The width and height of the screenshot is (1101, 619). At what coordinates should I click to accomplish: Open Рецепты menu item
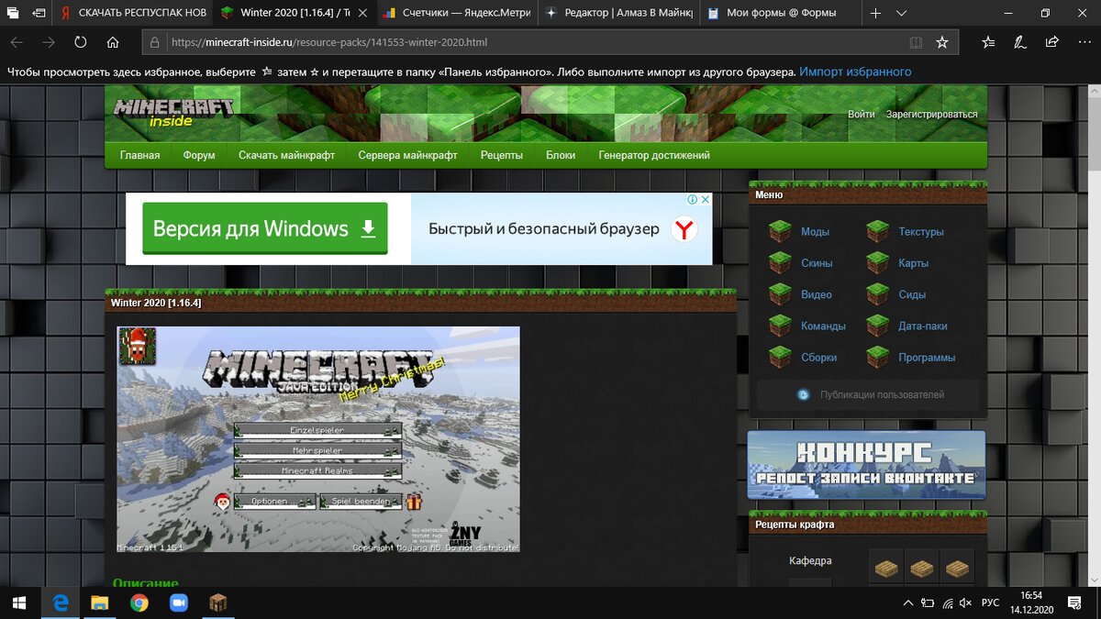[502, 155]
